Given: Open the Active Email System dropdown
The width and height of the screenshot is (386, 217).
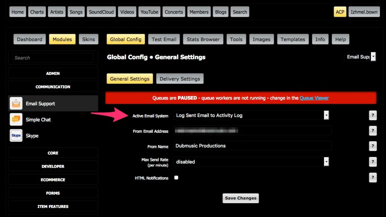Looking at the screenshot, I should pyautogui.click(x=251, y=115).
